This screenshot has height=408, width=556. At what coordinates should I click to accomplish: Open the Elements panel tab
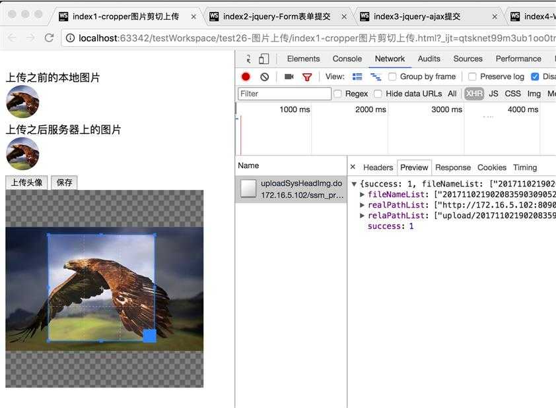[303, 59]
